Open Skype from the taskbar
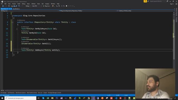Image resolution: width=178 pixels, height=100 pixels. (x=43, y=98)
